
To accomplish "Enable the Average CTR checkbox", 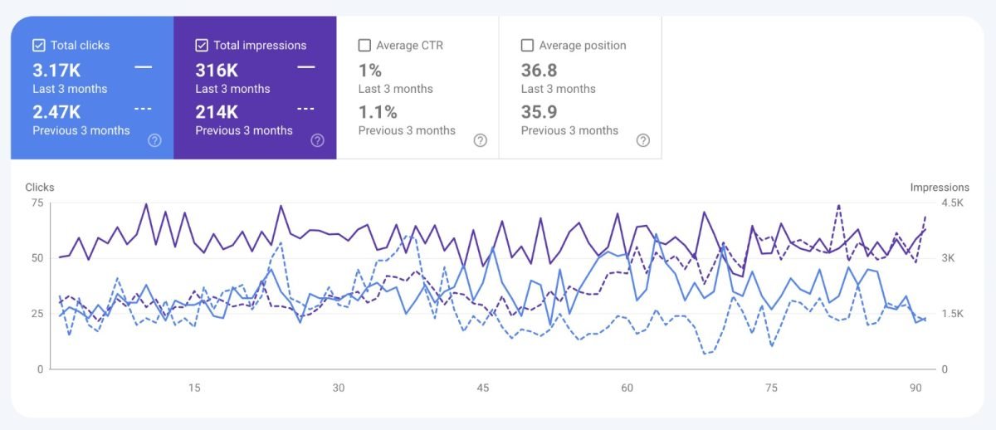I will (364, 46).
